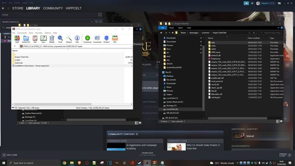Show archive Info in WinRAR
The width and height of the screenshot is (295, 166).
pyautogui.click(x=77, y=39)
